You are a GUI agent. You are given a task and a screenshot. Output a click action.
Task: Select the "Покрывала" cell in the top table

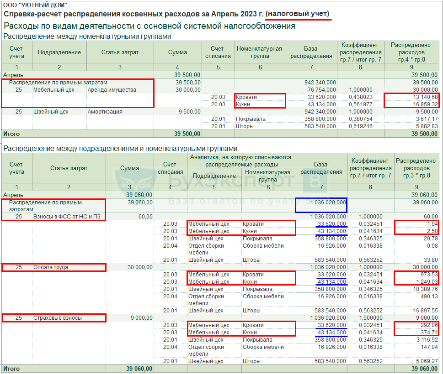coord(251,119)
